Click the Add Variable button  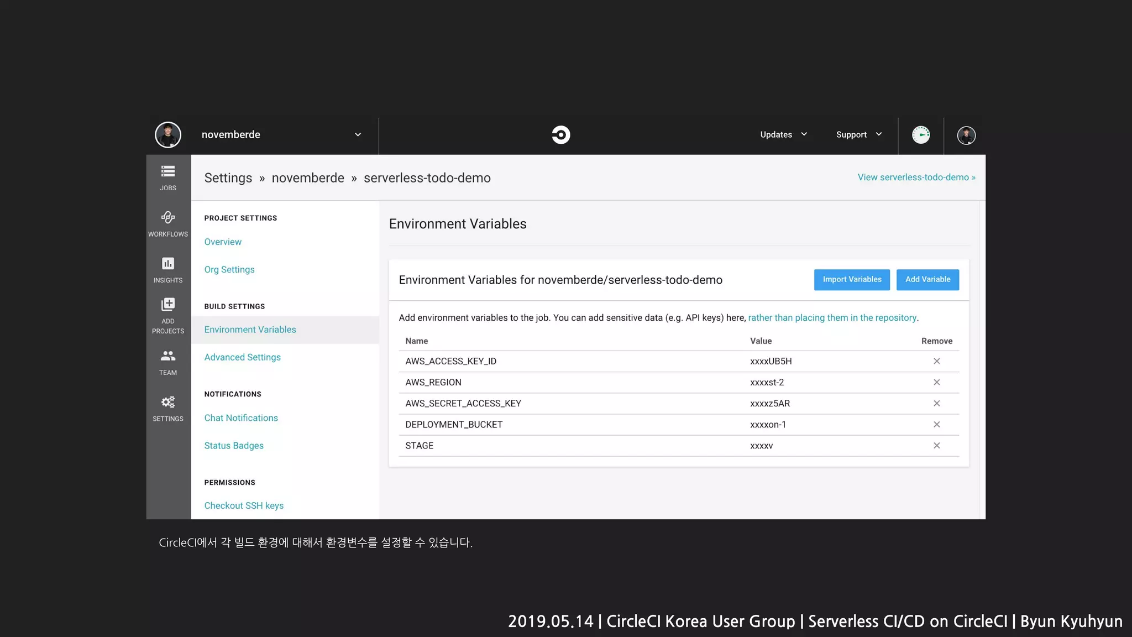(x=927, y=279)
